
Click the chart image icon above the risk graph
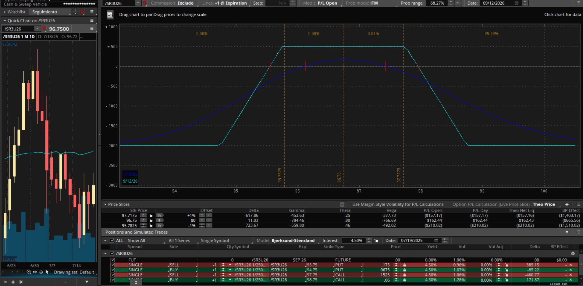(110, 15)
